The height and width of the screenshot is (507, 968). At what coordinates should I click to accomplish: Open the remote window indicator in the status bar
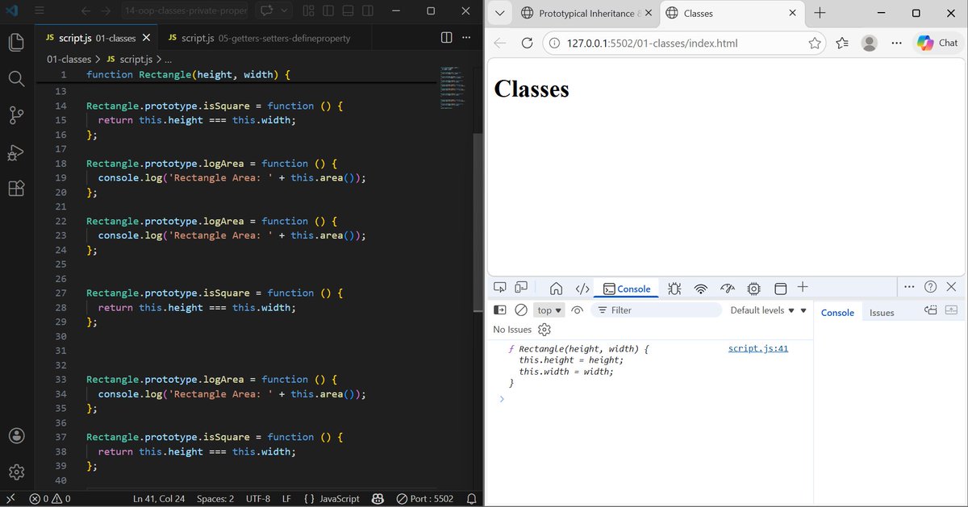tap(11, 499)
